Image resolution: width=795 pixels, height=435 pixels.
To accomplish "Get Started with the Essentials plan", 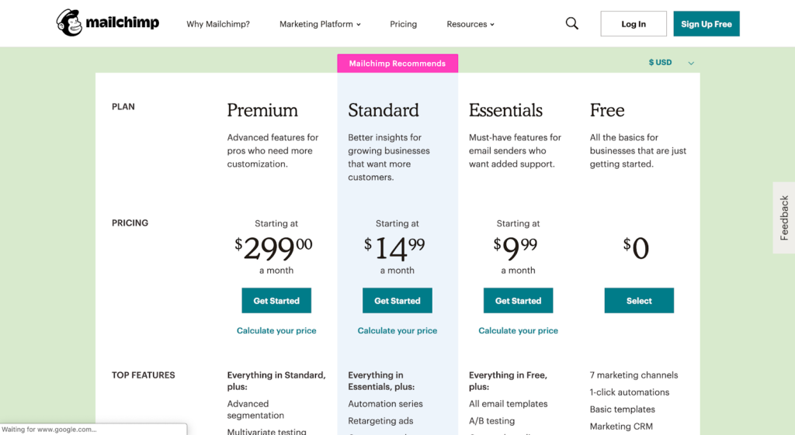I will [519, 301].
